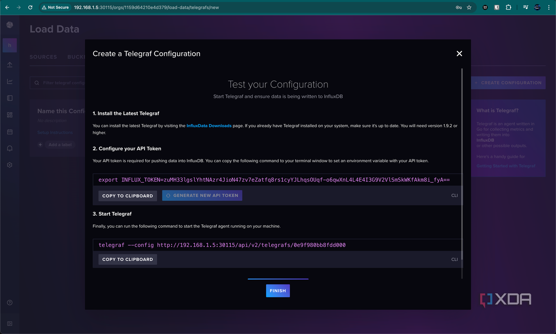Screen dimensions: 556x334
Task: Click Add a label on config card
Action: click(60, 145)
